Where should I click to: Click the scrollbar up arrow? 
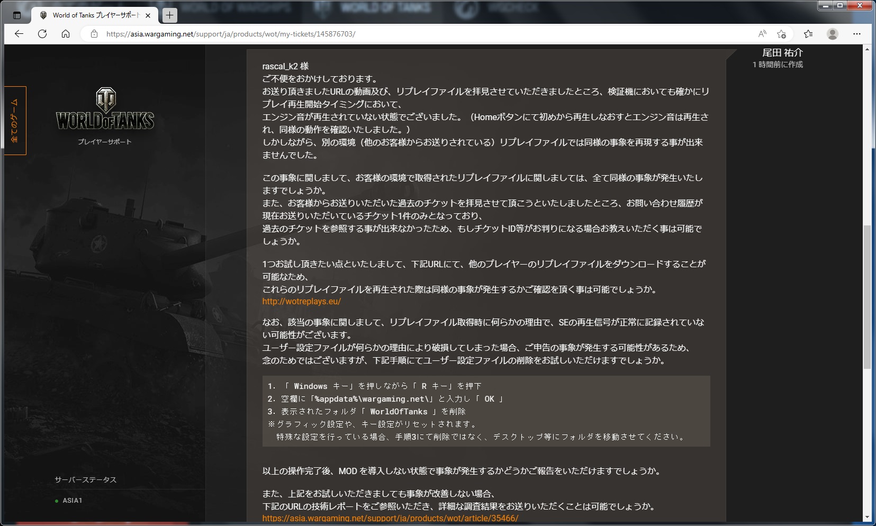[867, 49]
